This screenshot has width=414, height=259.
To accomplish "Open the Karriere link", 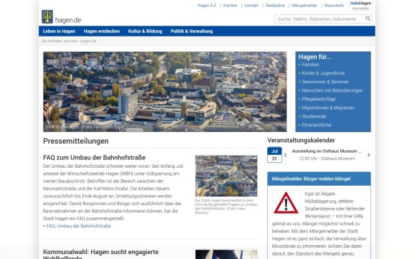I will click(230, 6).
